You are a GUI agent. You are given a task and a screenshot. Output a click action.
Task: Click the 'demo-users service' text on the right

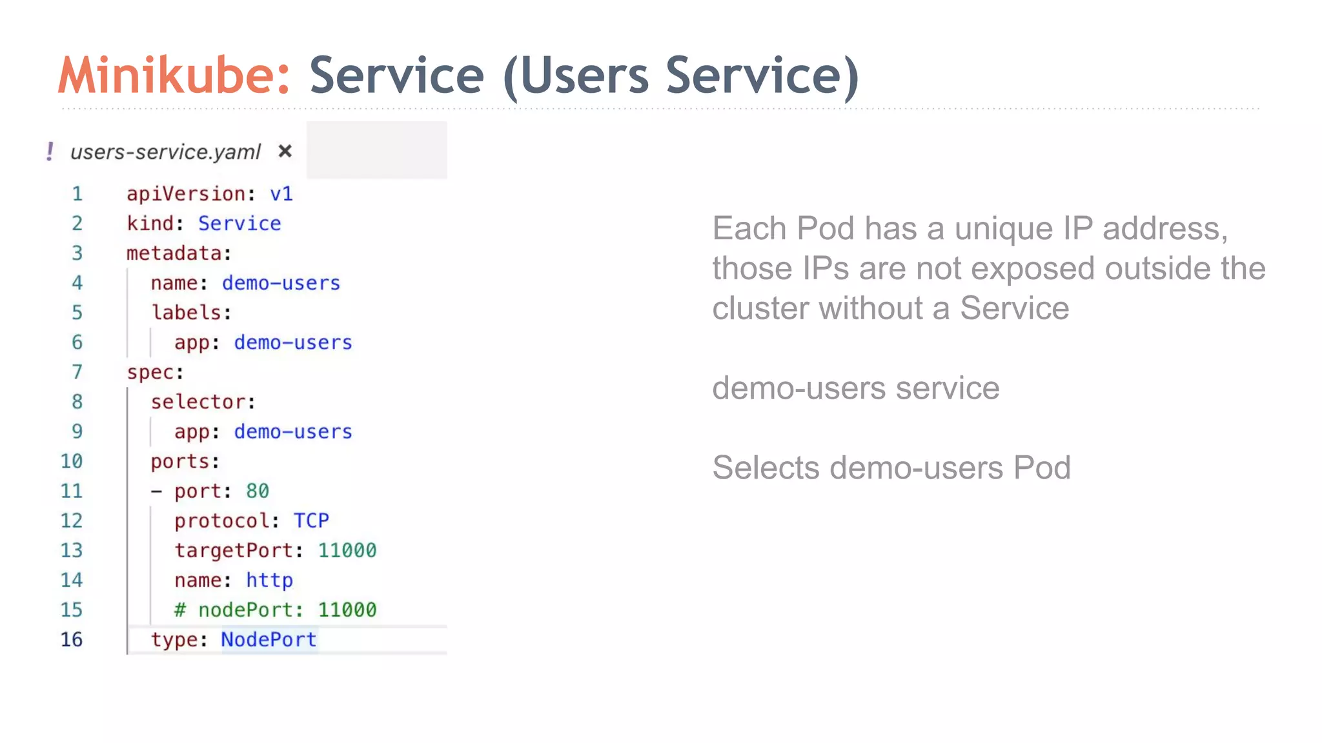coord(855,388)
